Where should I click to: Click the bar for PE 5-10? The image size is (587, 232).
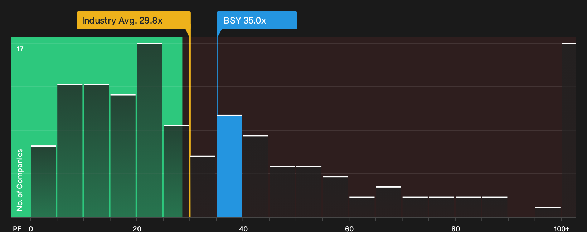click(x=70, y=151)
